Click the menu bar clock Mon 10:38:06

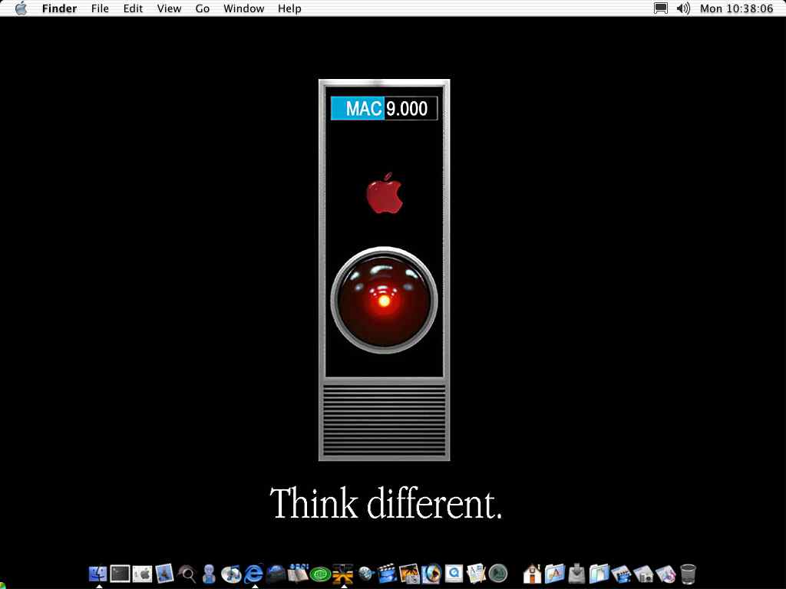click(736, 8)
